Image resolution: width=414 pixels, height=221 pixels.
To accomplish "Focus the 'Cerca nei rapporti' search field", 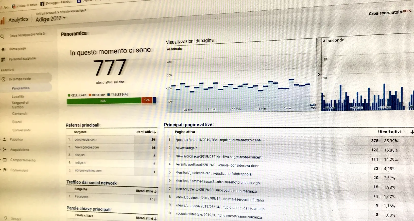I will pyautogui.click(x=27, y=35).
